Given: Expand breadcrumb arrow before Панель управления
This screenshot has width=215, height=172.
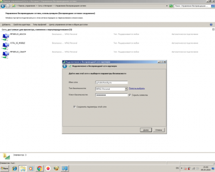Looking at the screenshot, I should coord(17,6).
